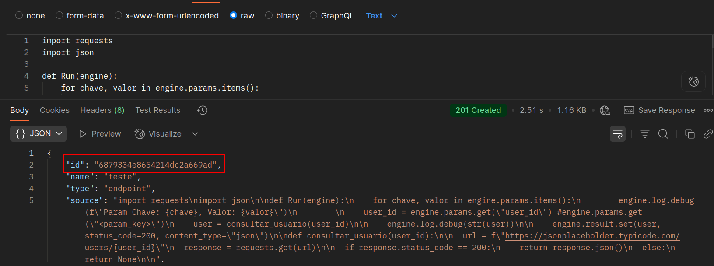
Task: Choose the form-data radio option
Action: pyautogui.click(x=59, y=15)
